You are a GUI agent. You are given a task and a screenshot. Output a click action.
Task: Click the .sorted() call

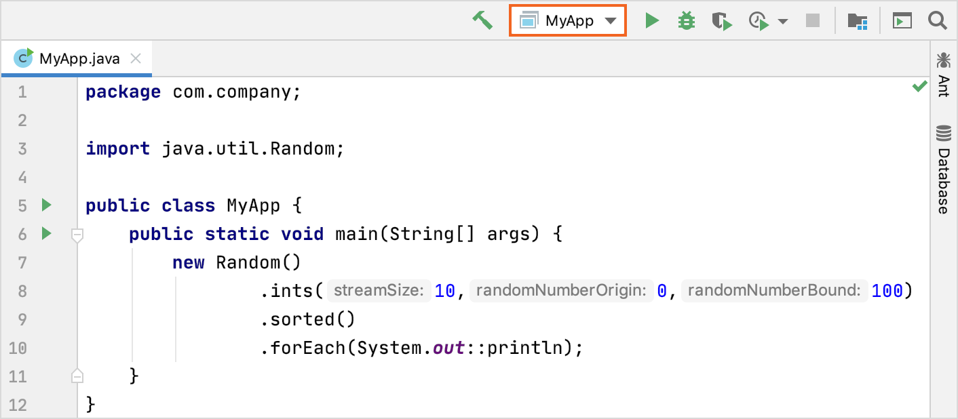[x=307, y=319]
